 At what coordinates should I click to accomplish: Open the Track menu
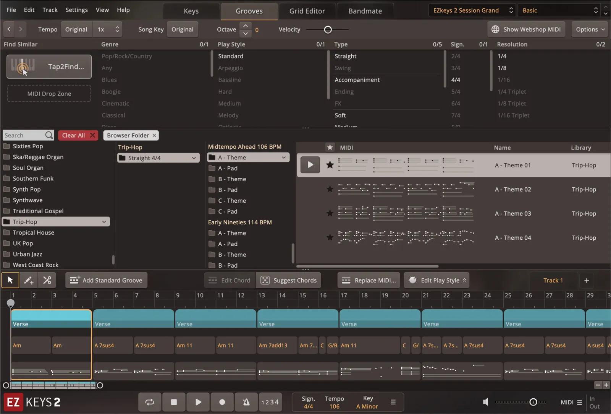point(50,10)
